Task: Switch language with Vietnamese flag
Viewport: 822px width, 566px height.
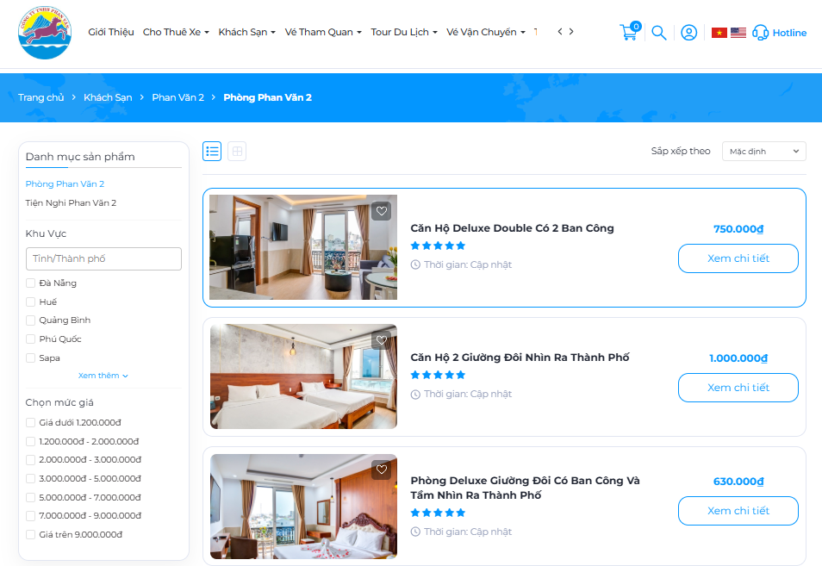Action: [719, 33]
